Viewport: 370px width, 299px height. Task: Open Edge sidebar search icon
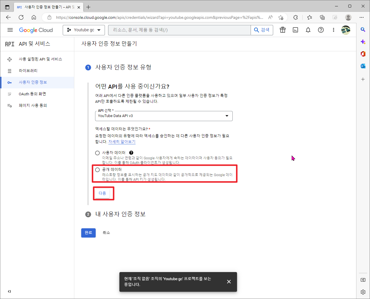tap(363, 30)
